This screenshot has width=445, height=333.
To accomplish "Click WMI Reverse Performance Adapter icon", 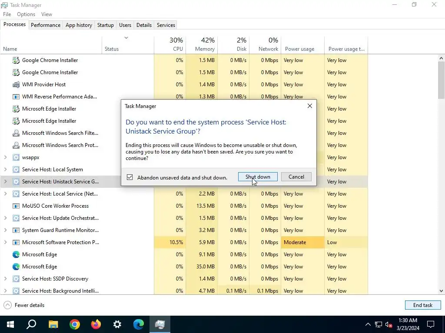I will click(x=16, y=97).
